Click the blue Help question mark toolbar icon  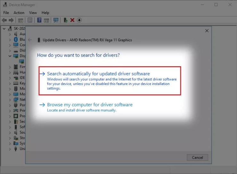[39, 20]
